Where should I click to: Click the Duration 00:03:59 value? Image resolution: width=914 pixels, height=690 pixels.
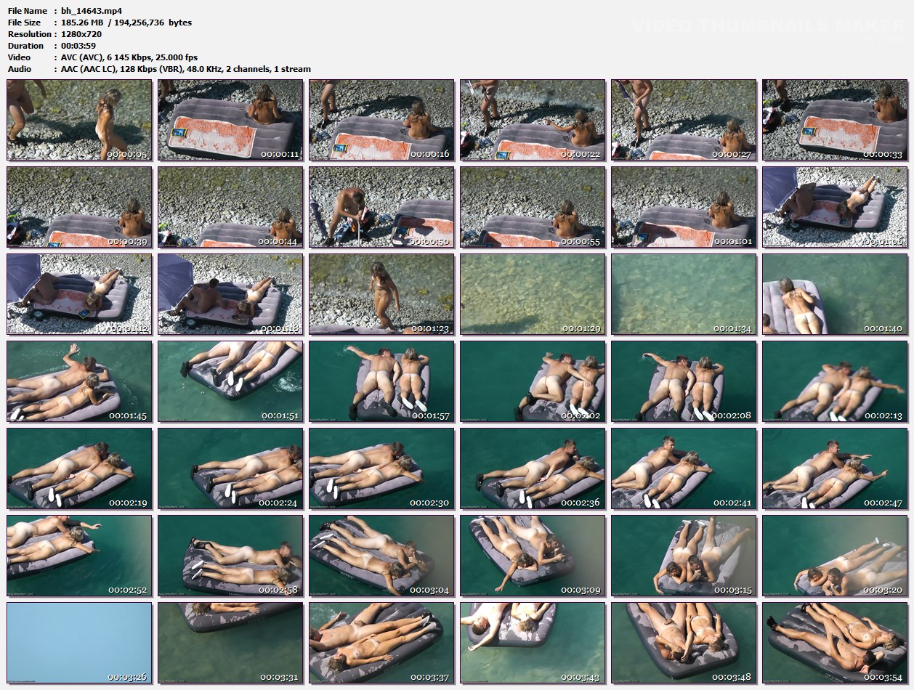tap(79, 46)
